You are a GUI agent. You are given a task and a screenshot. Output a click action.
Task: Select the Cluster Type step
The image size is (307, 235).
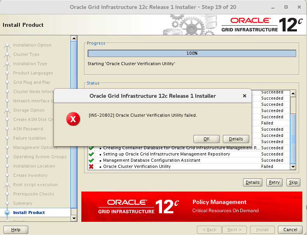(x=26, y=54)
